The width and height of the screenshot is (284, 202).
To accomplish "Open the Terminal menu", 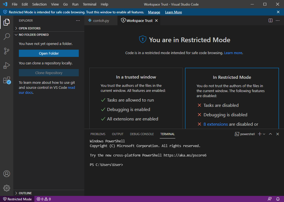I will [x=89, y=4].
